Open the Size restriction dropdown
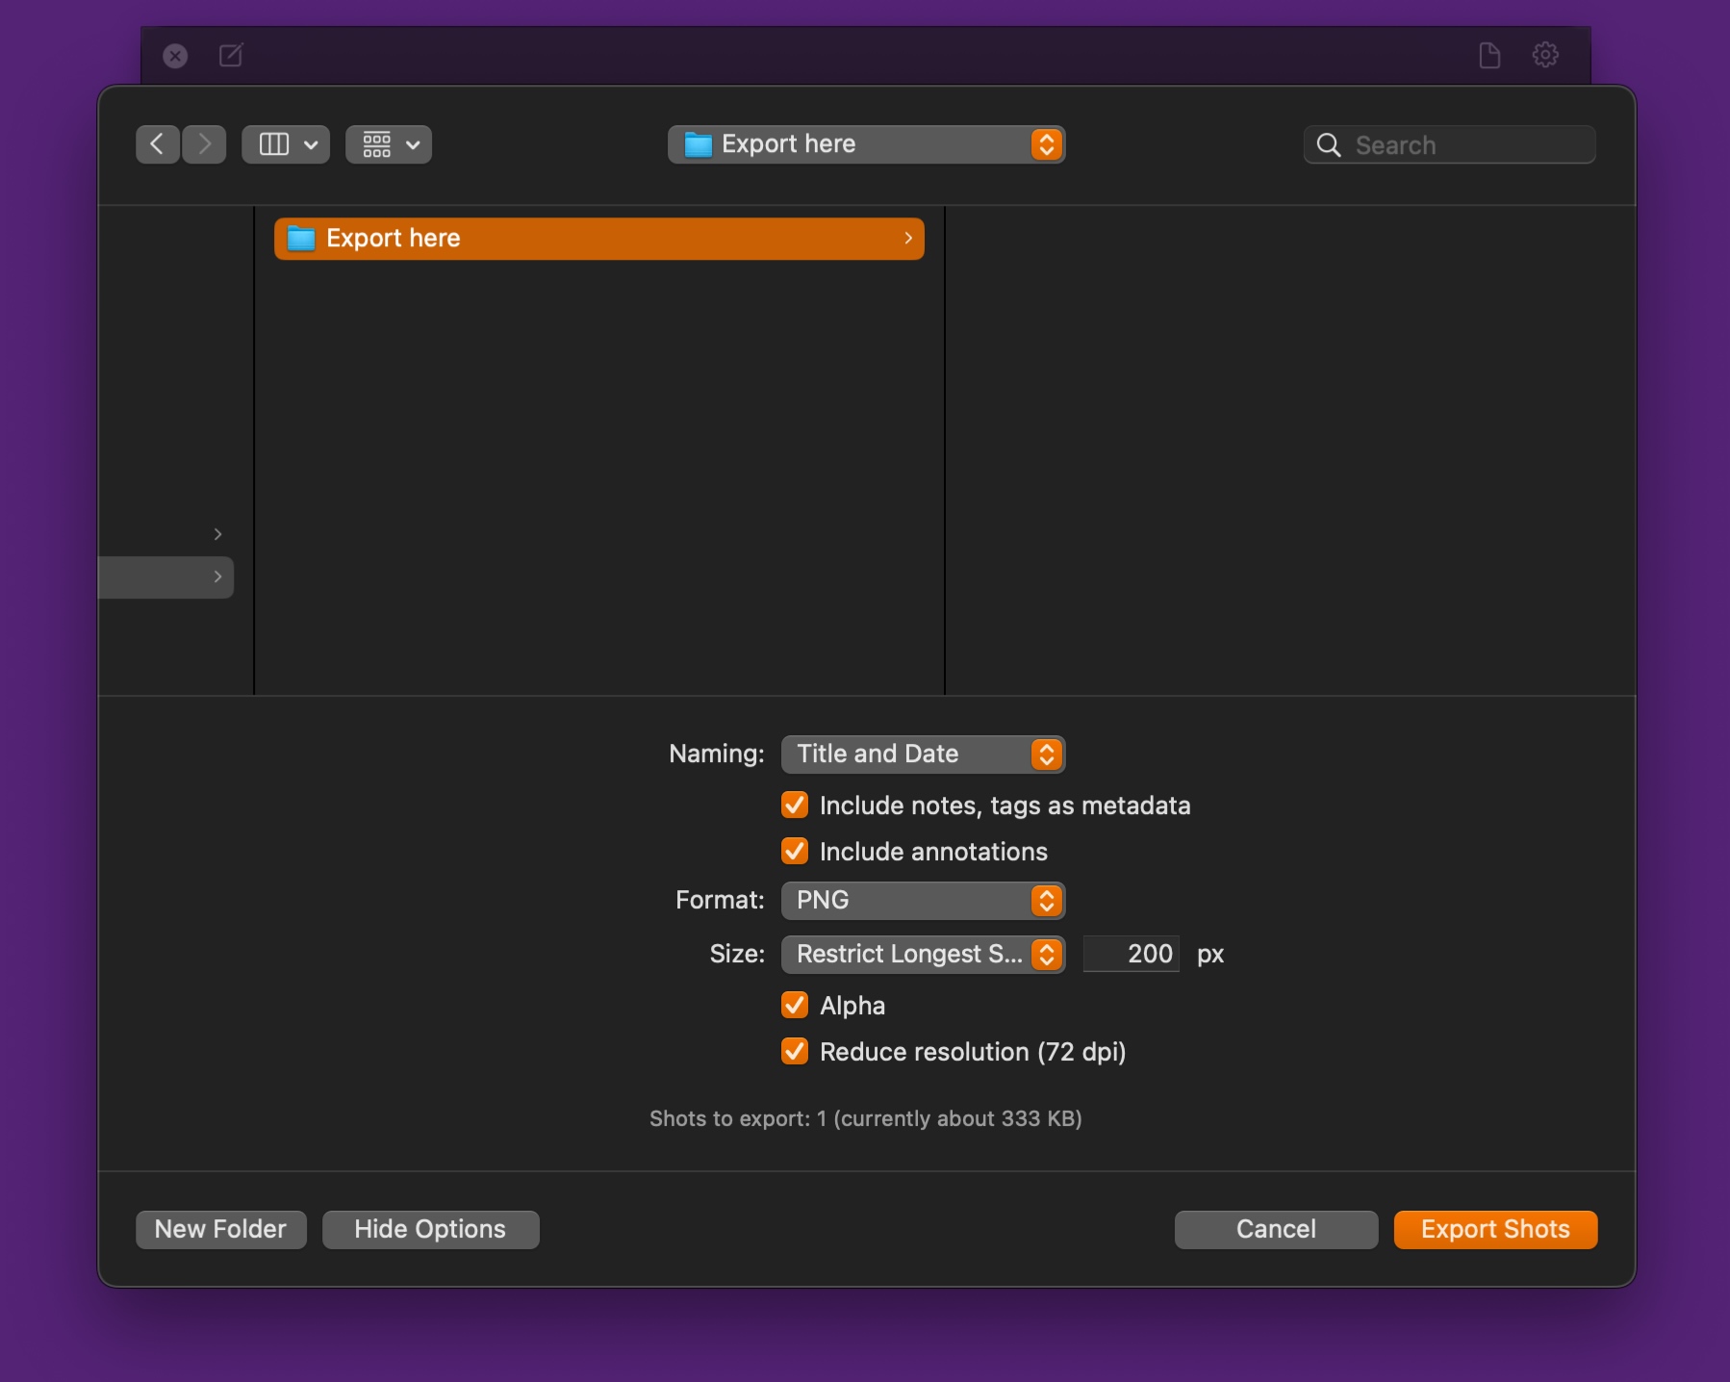The height and width of the screenshot is (1382, 1730). 923,954
